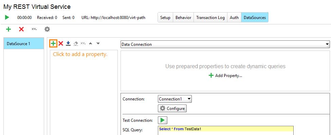Click the Received: 0 counter
331x135 pixels.
tap(47, 18)
